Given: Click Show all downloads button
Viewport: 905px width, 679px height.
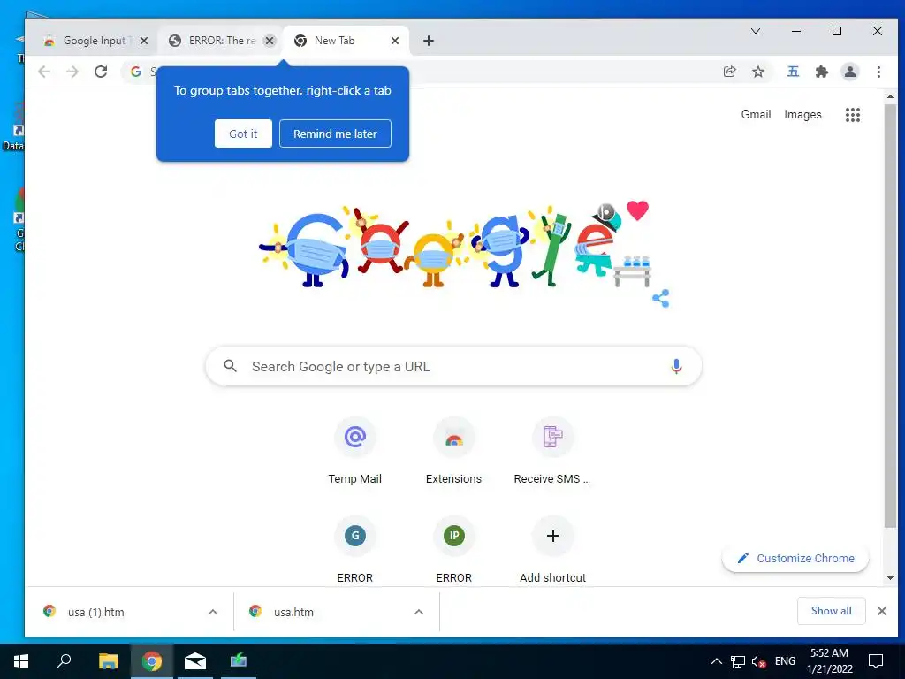Looking at the screenshot, I should 831,611.
